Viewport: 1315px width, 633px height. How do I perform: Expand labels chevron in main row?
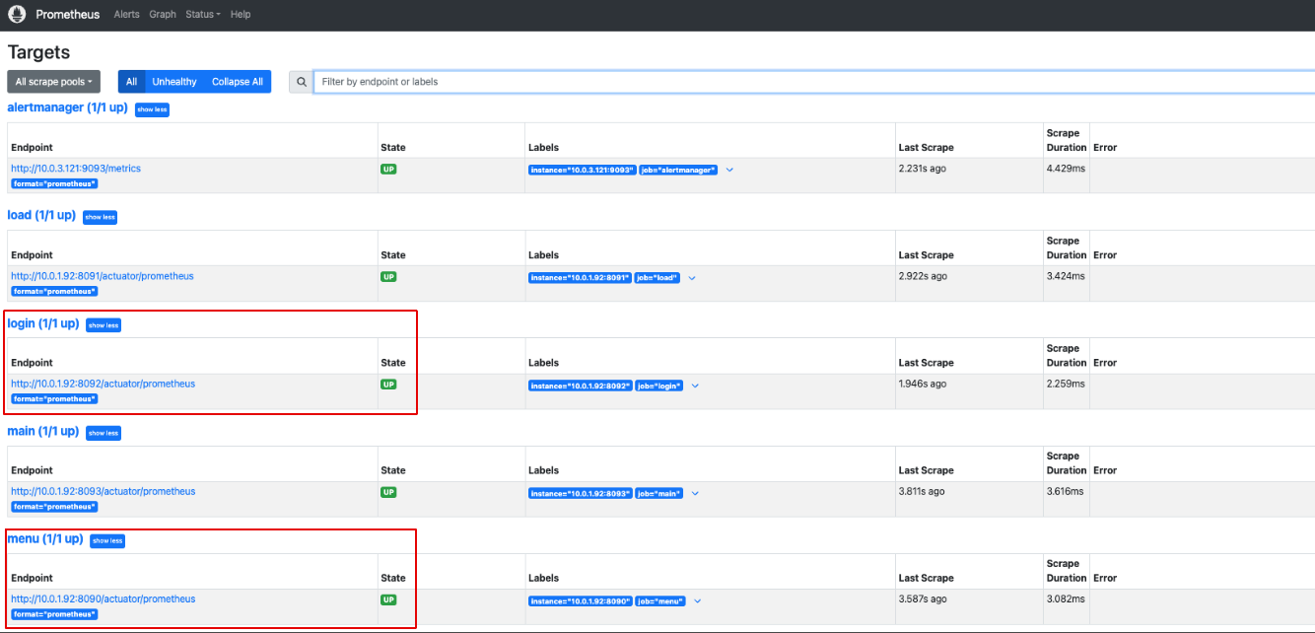[695, 493]
